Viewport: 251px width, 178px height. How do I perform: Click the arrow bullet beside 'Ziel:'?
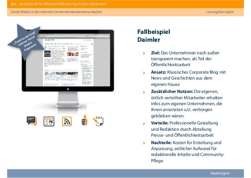144,53
